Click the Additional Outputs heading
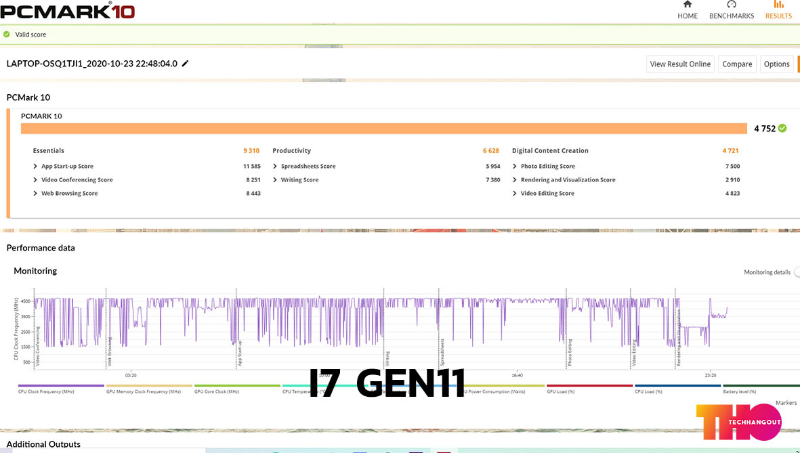 click(x=43, y=444)
